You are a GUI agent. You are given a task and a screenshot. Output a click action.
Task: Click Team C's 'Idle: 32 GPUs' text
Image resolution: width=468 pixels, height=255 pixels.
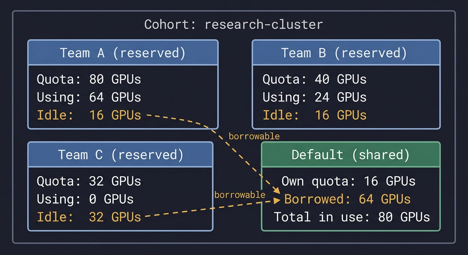[89, 217]
